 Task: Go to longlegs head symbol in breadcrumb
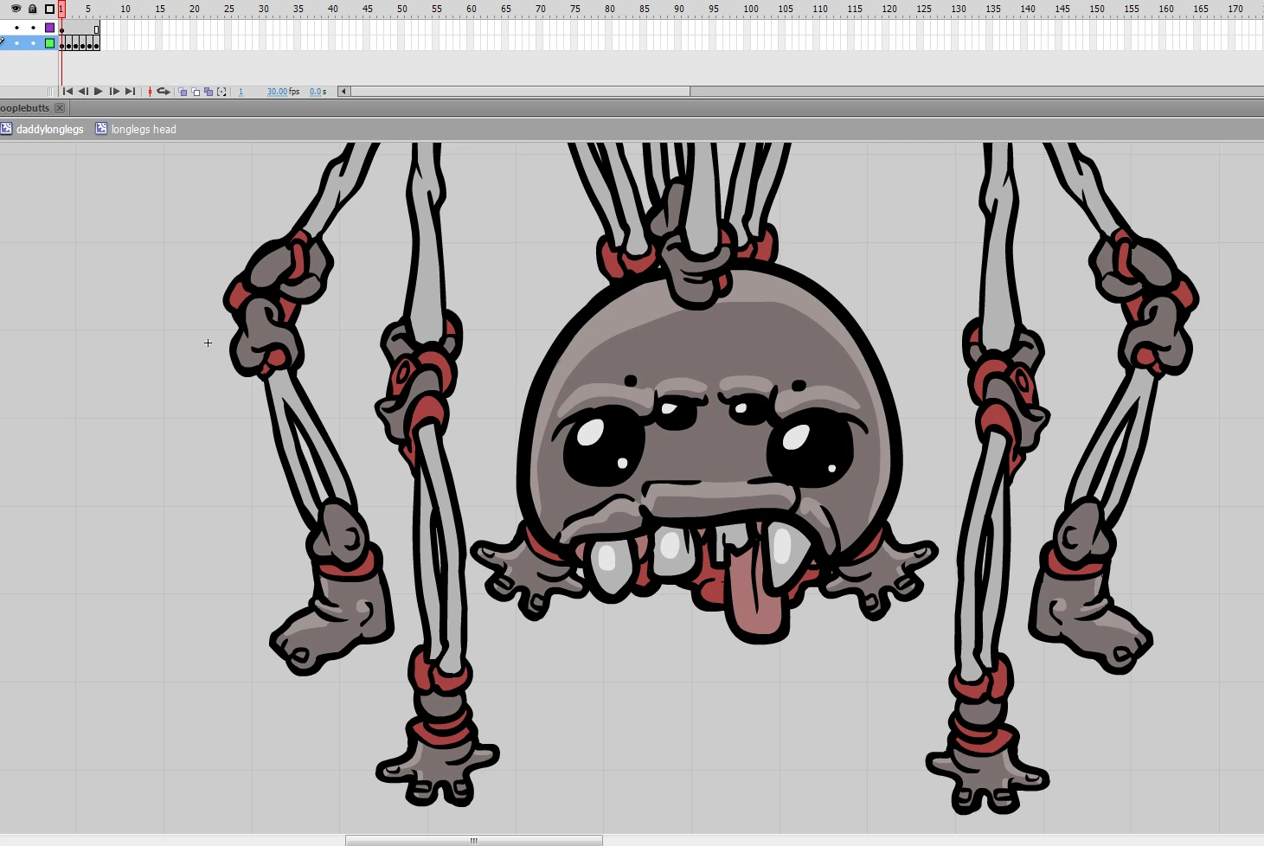[144, 130]
